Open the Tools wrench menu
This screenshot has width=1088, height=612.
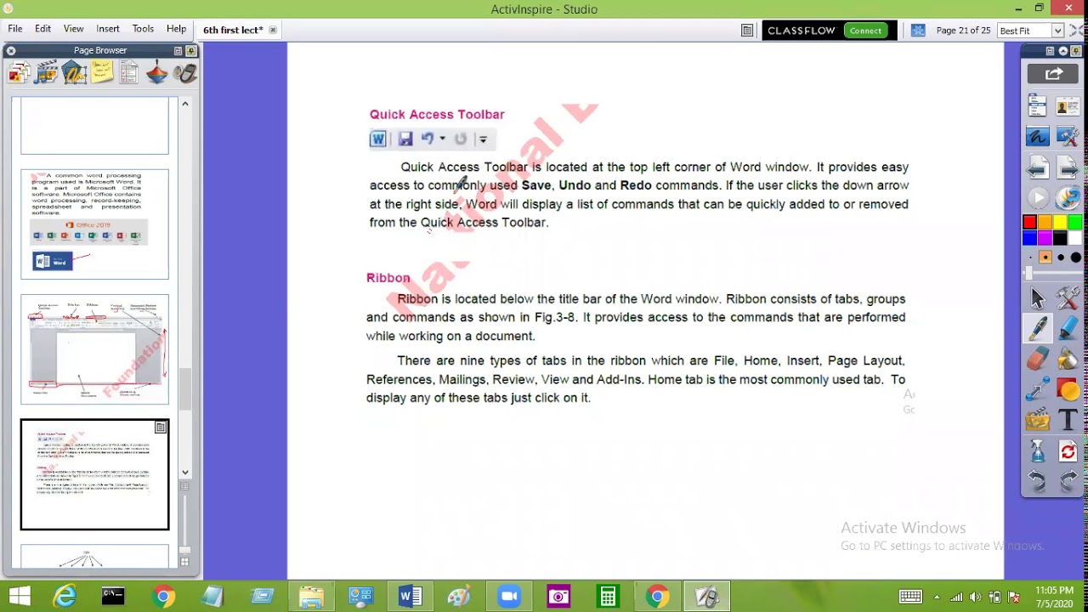pyautogui.click(x=1068, y=298)
